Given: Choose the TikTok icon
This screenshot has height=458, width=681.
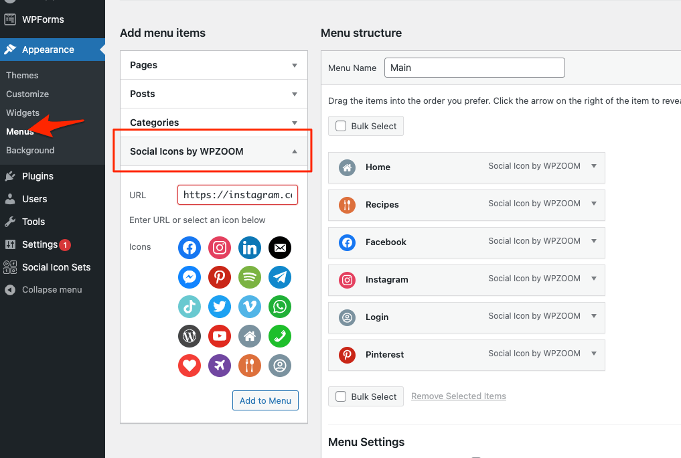Looking at the screenshot, I should (x=190, y=307).
